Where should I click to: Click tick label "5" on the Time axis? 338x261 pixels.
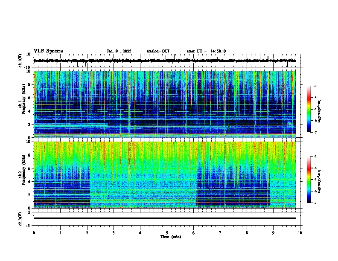tap(167, 233)
